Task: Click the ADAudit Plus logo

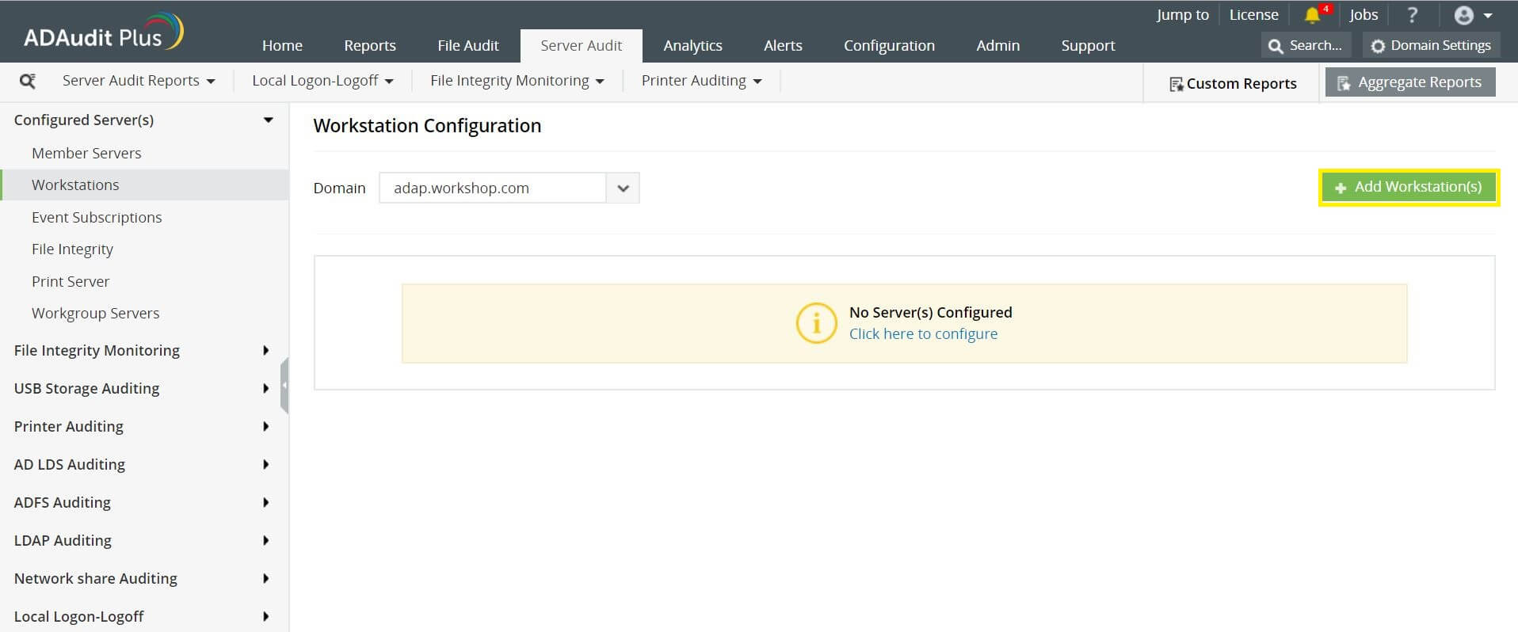Action: pos(103,32)
